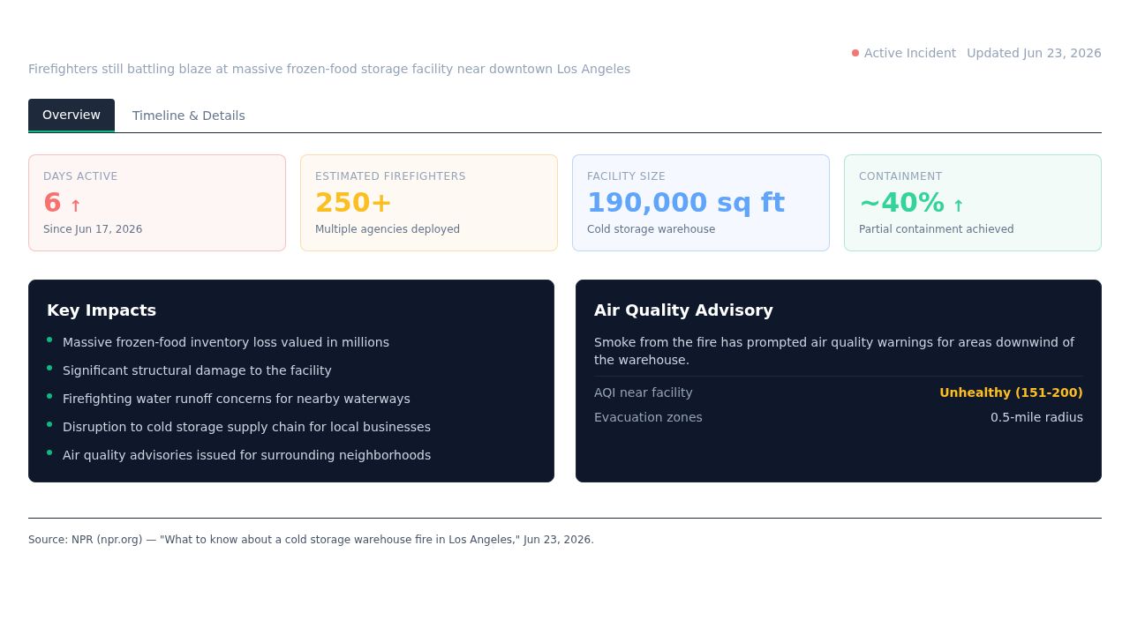Select the 250+ firefighters value
This screenshot has width=1130, height=635.
click(x=353, y=203)
